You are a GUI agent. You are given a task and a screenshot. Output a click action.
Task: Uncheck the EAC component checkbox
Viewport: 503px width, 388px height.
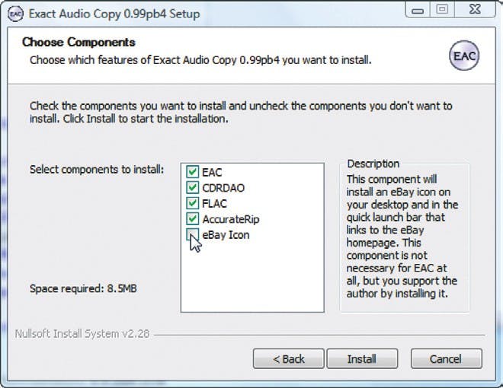pos(192,173)
